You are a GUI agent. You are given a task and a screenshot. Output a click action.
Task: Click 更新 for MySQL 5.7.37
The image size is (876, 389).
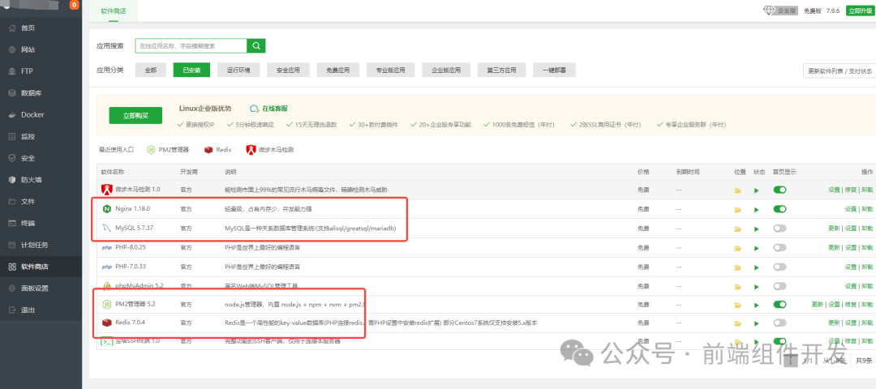pos(834,229)
